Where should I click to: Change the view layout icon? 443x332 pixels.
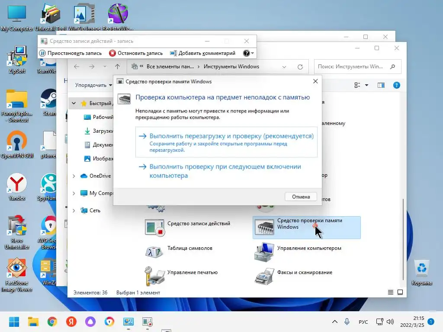click(357, 85)
